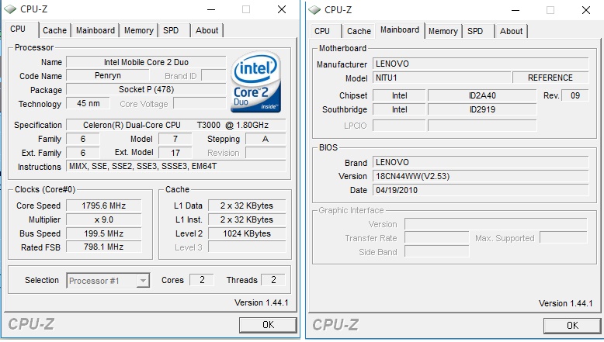Open About tab in left window

207,30
